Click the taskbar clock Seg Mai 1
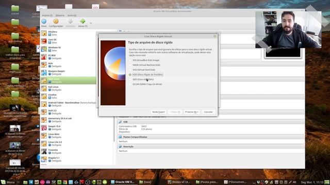Viewport: 330px width, 185px height. [x=312, y=182]
